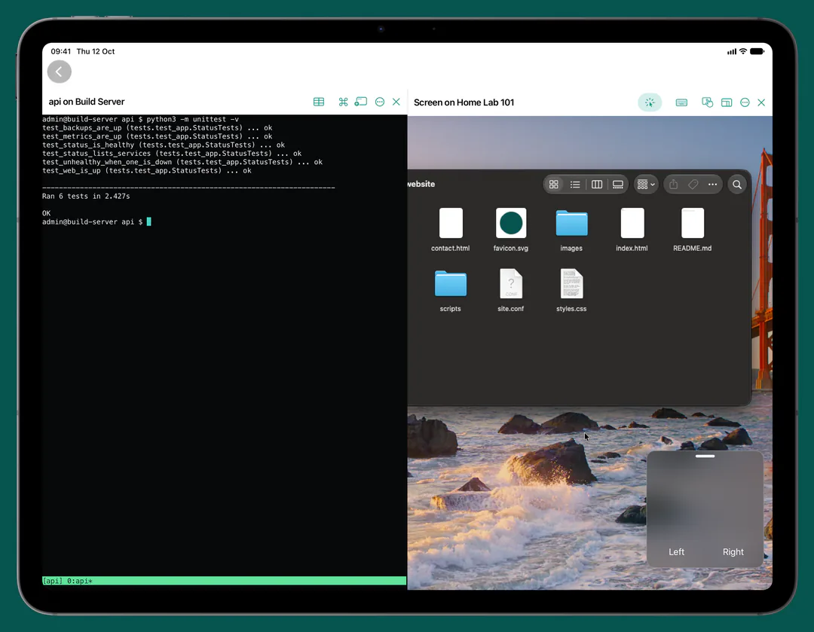The height and width of the screenshot is (632, 814).
Task: Click the window layout icon in Screen header
Action: (x=727, y=102)
